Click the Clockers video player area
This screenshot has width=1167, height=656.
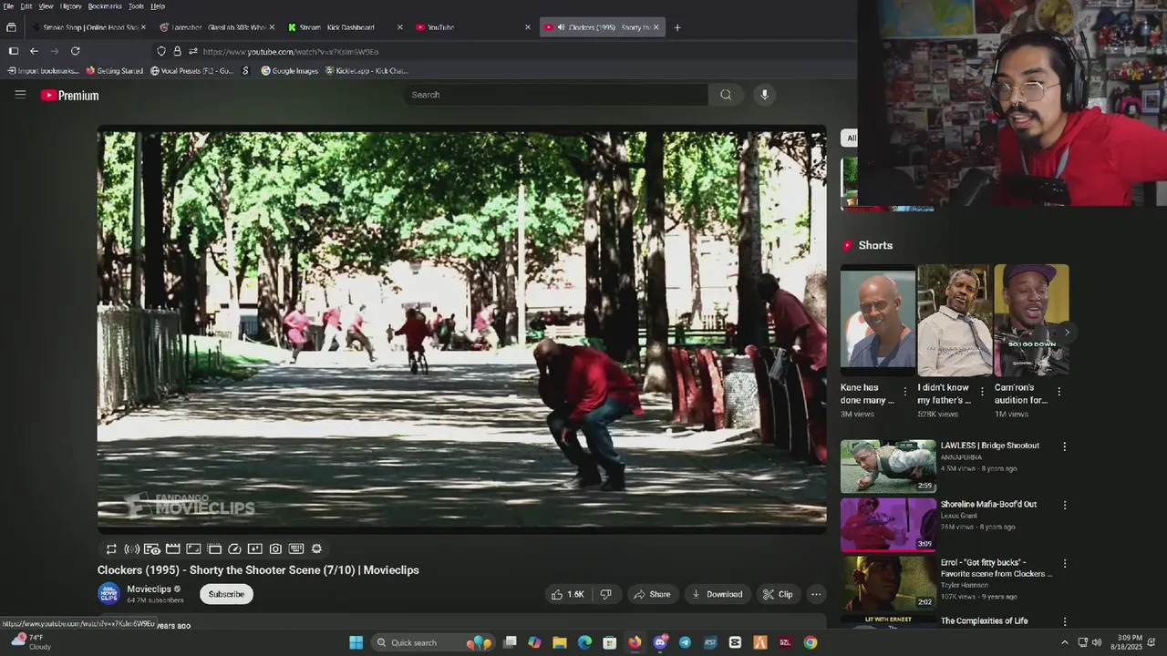462,329
